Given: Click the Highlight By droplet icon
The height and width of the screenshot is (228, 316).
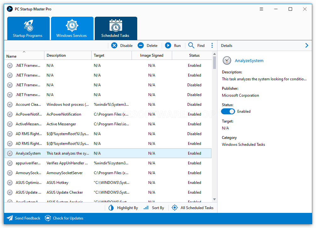Looking at the screenshot, I should pos(111,208).
